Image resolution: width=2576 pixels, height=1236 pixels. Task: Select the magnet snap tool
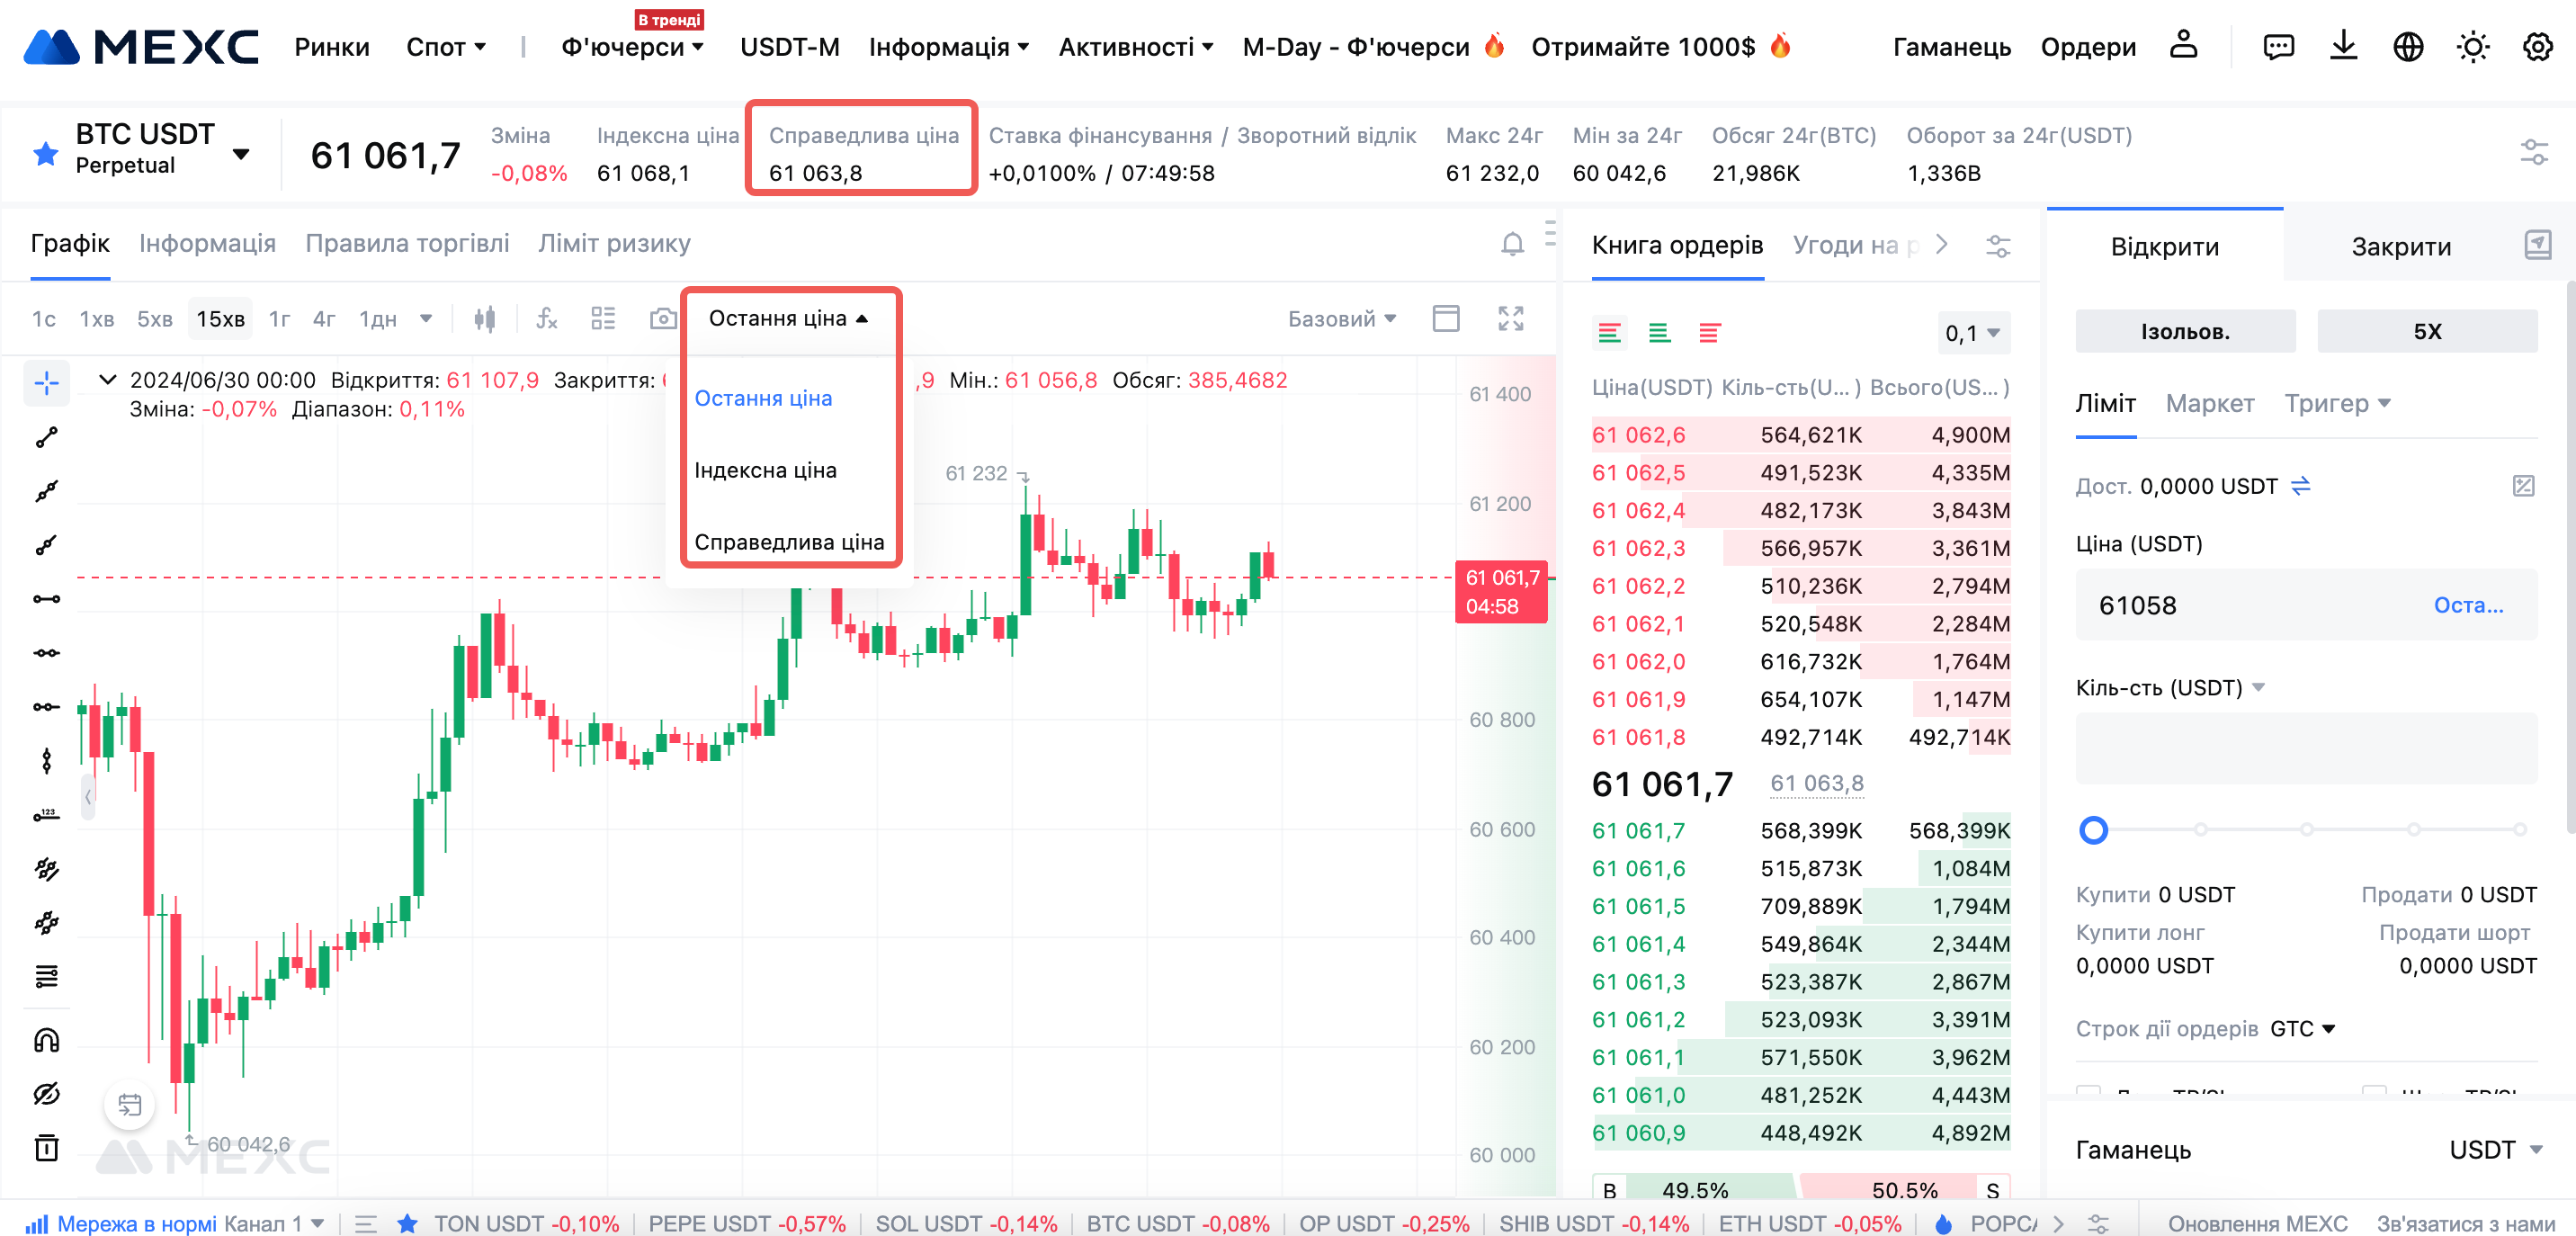46,1040
